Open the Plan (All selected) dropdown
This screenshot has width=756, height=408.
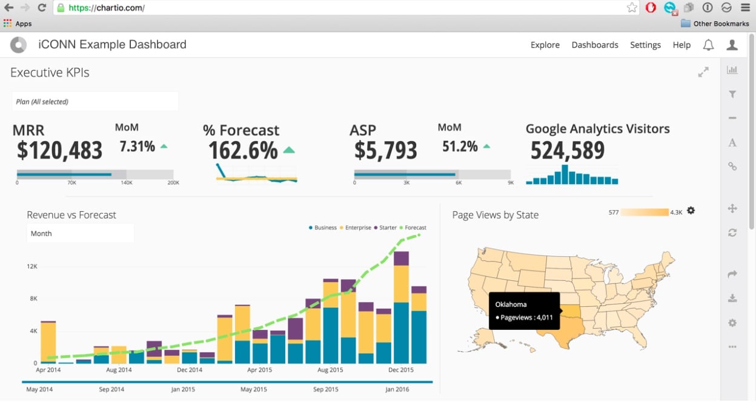click(94, 101)
